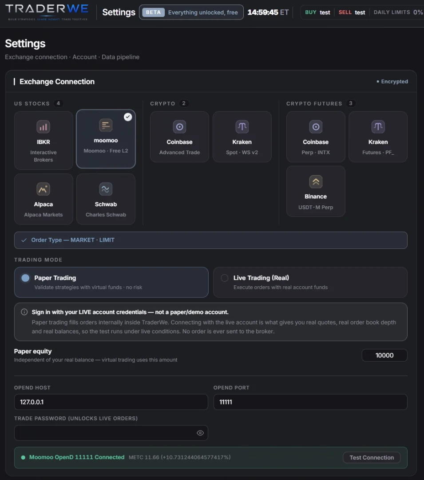424x480 pixels.
Task: Click the moomoo broker icon
Action: (106, 125)
